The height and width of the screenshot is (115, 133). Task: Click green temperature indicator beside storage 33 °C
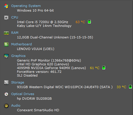(130, 87)
